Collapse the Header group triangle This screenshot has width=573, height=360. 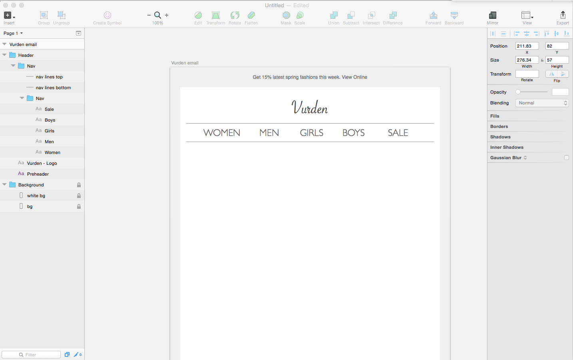pyautogui.click(x=4, y=55)
